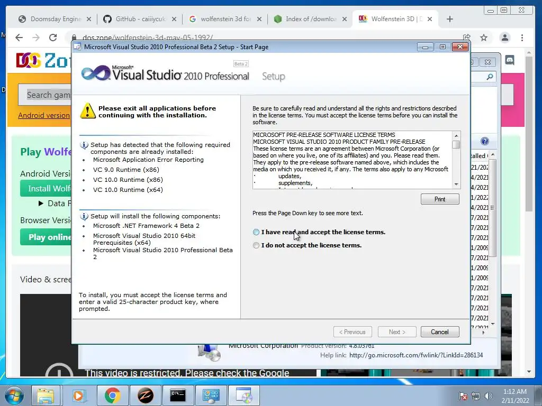Click the Action Center flag tray icon
542x406 pixels.
463,396
